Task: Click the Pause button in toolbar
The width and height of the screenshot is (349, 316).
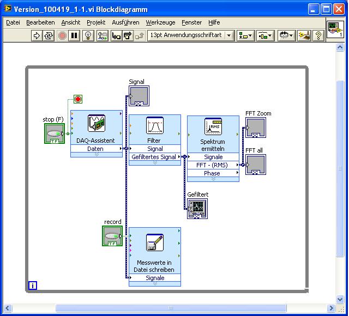Action: (x=74, y=35)
